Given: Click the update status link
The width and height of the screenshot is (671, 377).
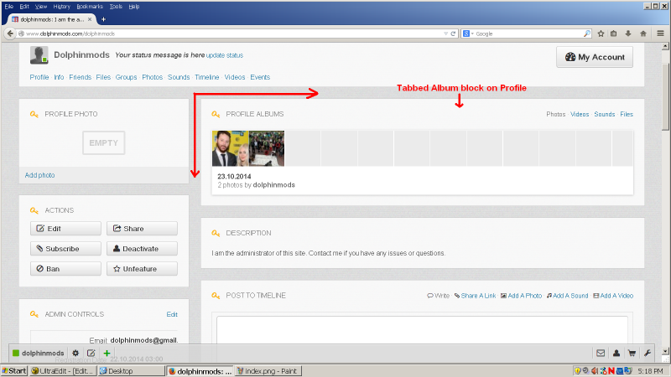Looking at the screenshot, I should 225,55.
